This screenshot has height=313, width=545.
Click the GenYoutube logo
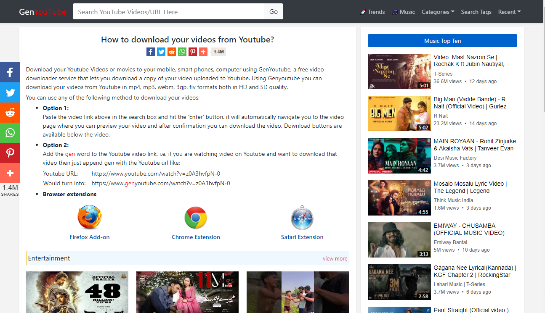(42, 12)
